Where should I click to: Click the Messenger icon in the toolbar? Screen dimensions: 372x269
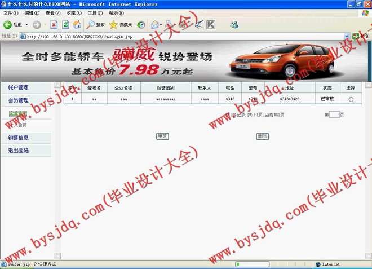tap(234, 25)
